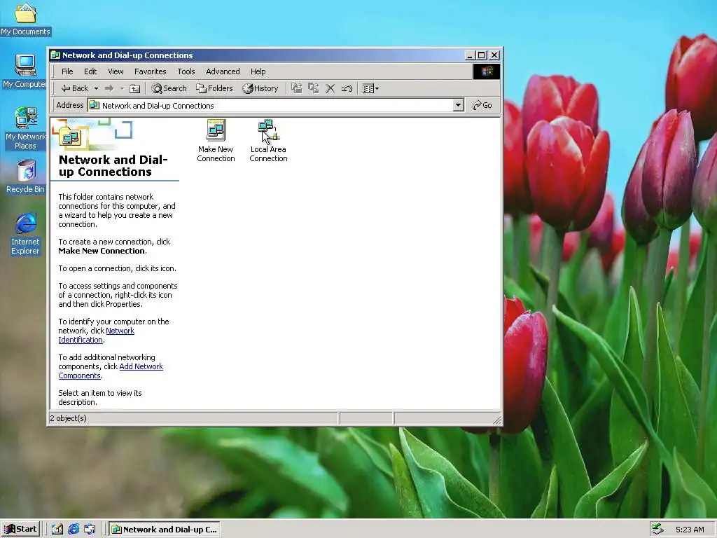Select My Network Places desktop icon
717x538 pixels.
[x=26, y=128]
